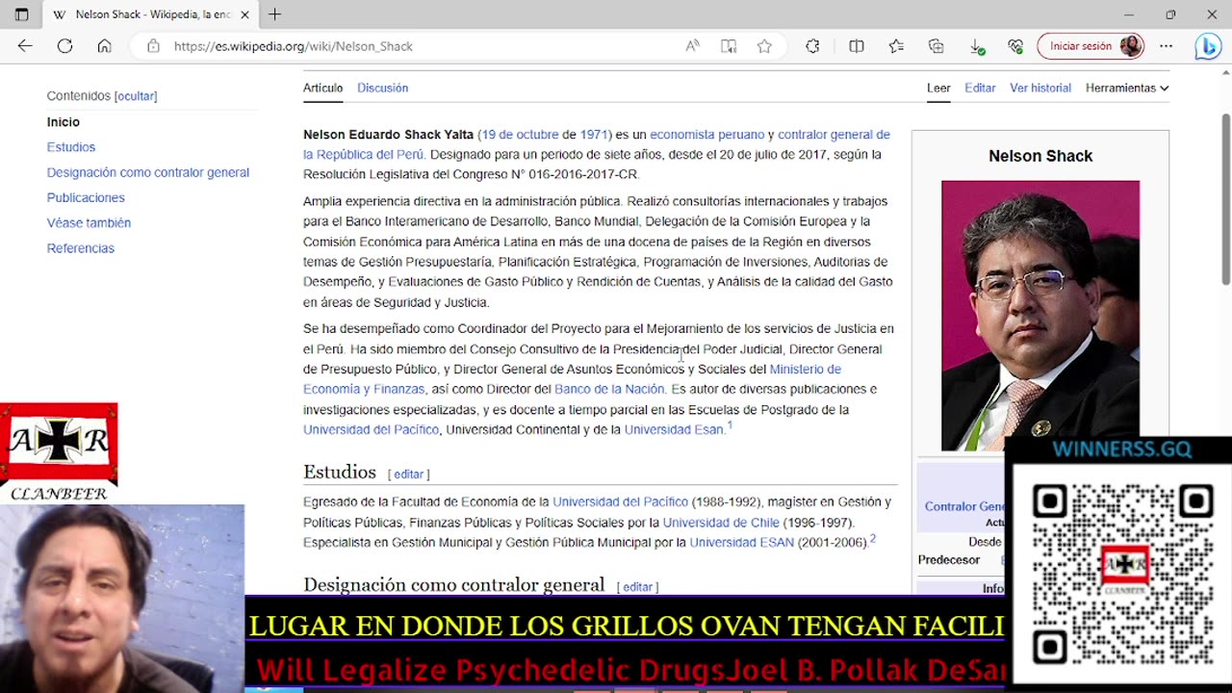This screenshot has width=1232, height=693.
Task: Open Universidad Esan link in intro
Action: point(674,429)
